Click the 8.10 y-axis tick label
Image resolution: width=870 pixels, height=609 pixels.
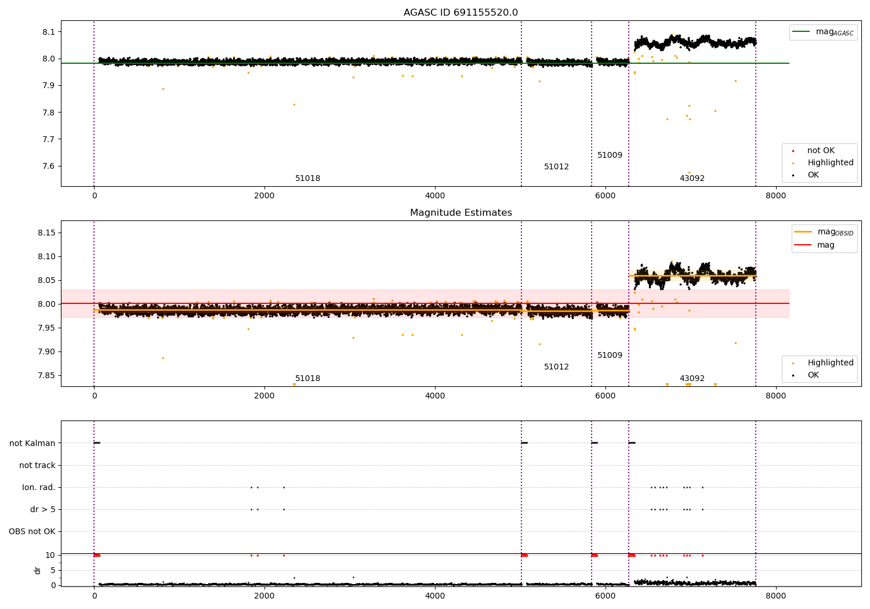click(46, 257)
